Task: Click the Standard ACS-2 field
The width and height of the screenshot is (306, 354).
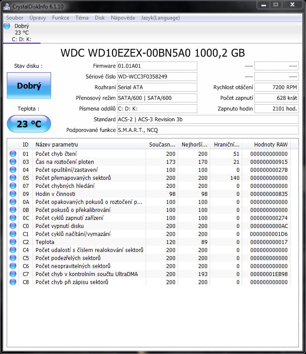Action: click(x=208, y=119)
